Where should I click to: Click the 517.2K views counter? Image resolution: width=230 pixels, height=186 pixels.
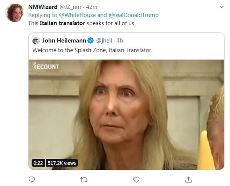pyautogui.click(x=62, y=163)
